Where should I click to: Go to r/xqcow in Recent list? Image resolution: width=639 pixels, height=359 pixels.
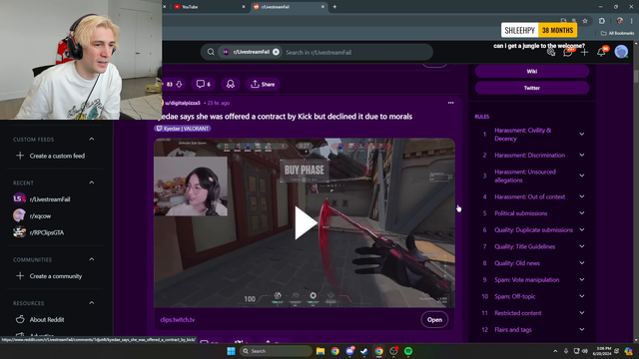[33, 215]
